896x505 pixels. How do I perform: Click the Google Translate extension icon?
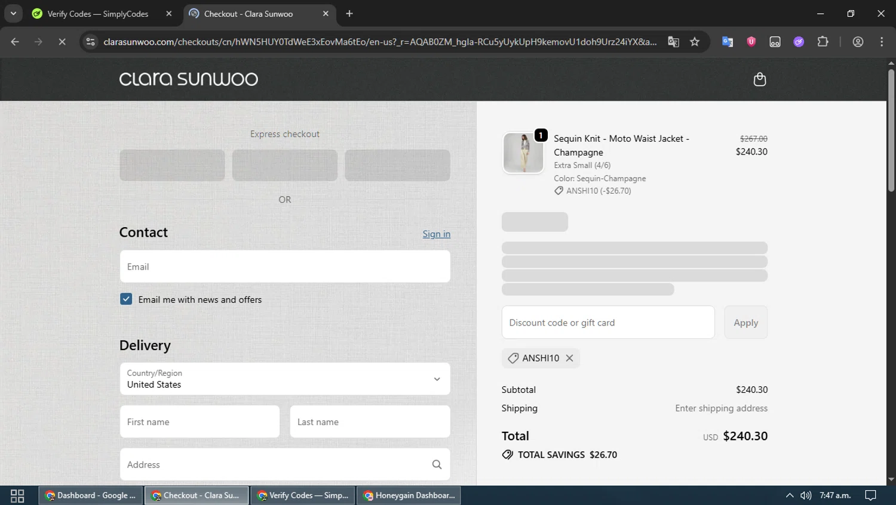[x=727, y=42]
